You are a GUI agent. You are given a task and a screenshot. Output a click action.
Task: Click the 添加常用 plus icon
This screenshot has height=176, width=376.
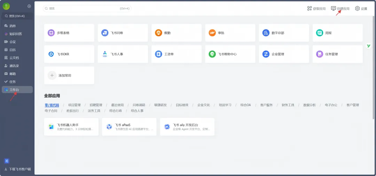pos(52,75)
